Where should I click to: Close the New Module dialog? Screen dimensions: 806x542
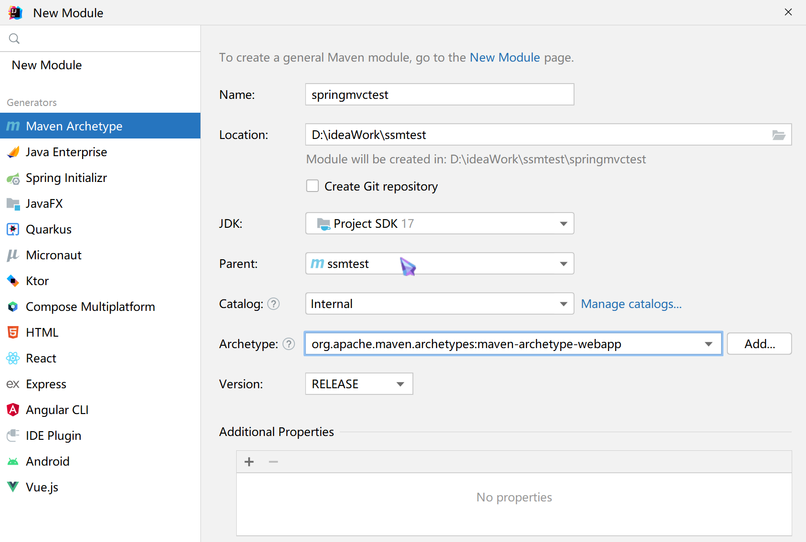(788, 12)
